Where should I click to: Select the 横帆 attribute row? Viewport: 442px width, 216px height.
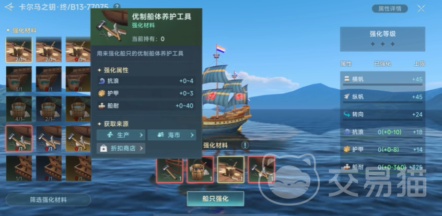(382, 80)
